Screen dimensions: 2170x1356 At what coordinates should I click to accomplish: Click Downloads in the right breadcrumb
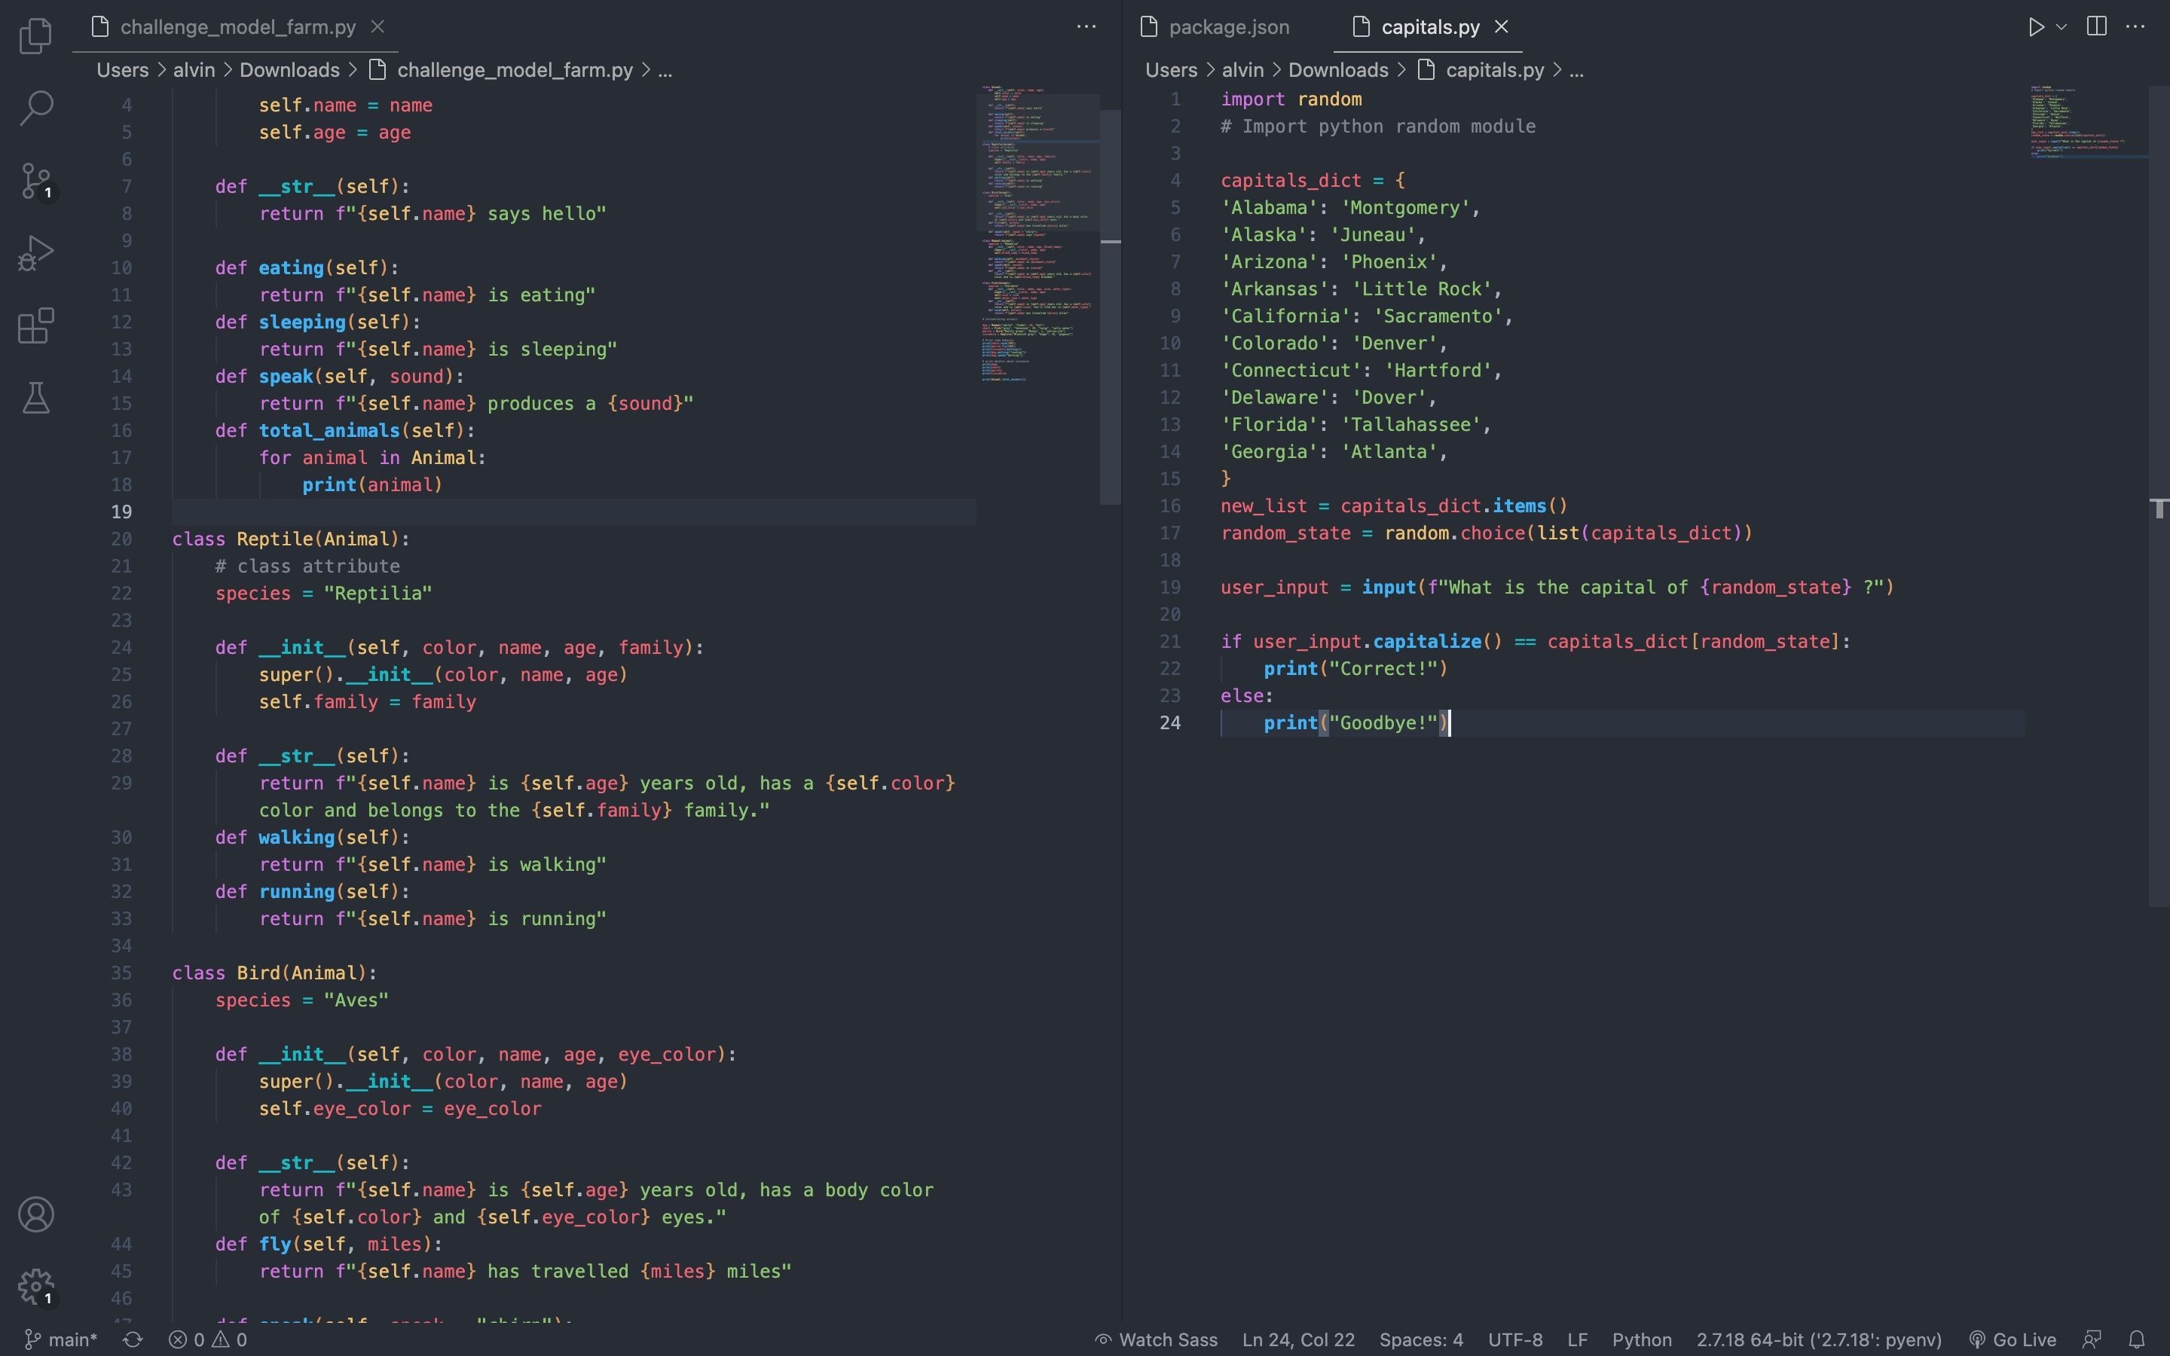coord(1338,70)
